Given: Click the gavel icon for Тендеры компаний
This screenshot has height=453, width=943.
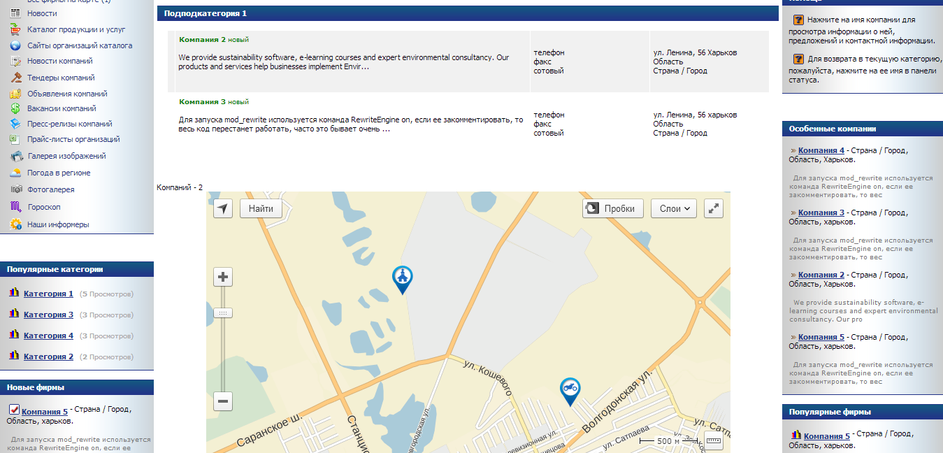Looking at the screenshot, I should click(x=15, y=77).
